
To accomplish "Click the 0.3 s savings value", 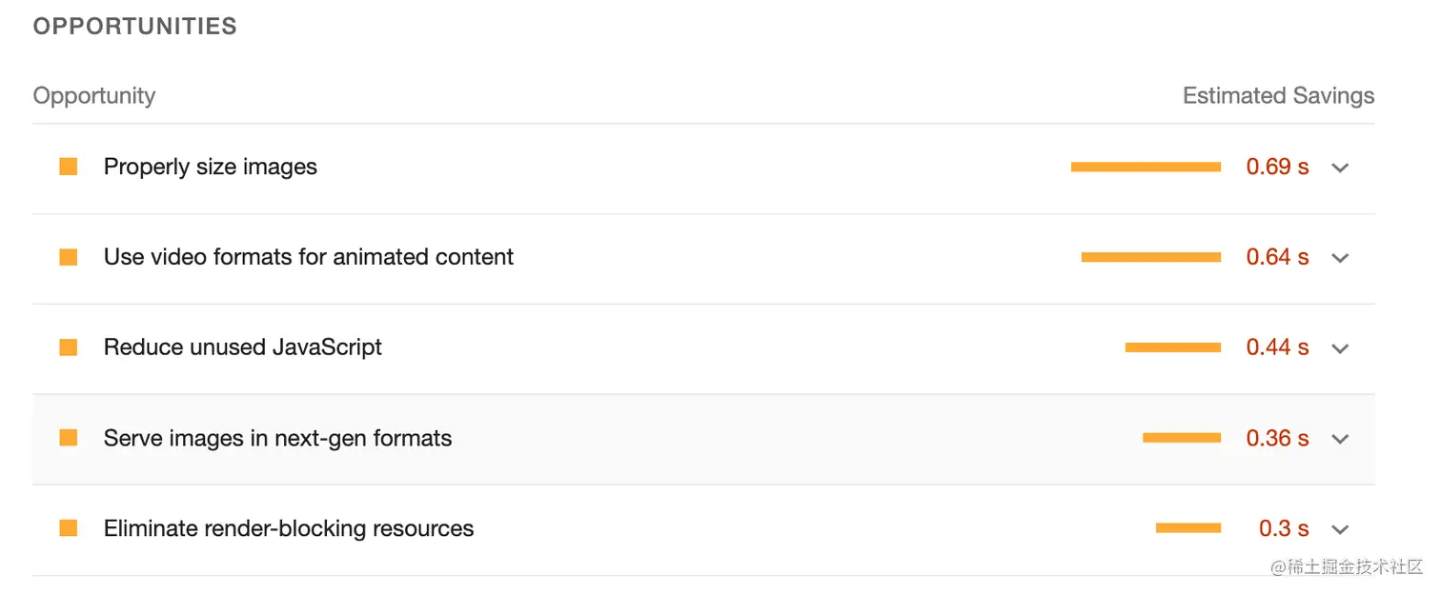I will click(1284, 528).
